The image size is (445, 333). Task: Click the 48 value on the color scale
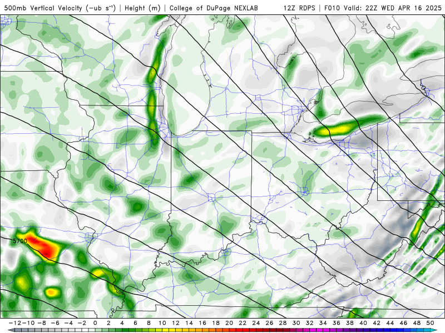417,323
